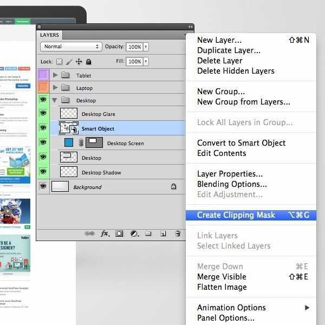Open the Normal blend mode dropdown

click(71, 47)
